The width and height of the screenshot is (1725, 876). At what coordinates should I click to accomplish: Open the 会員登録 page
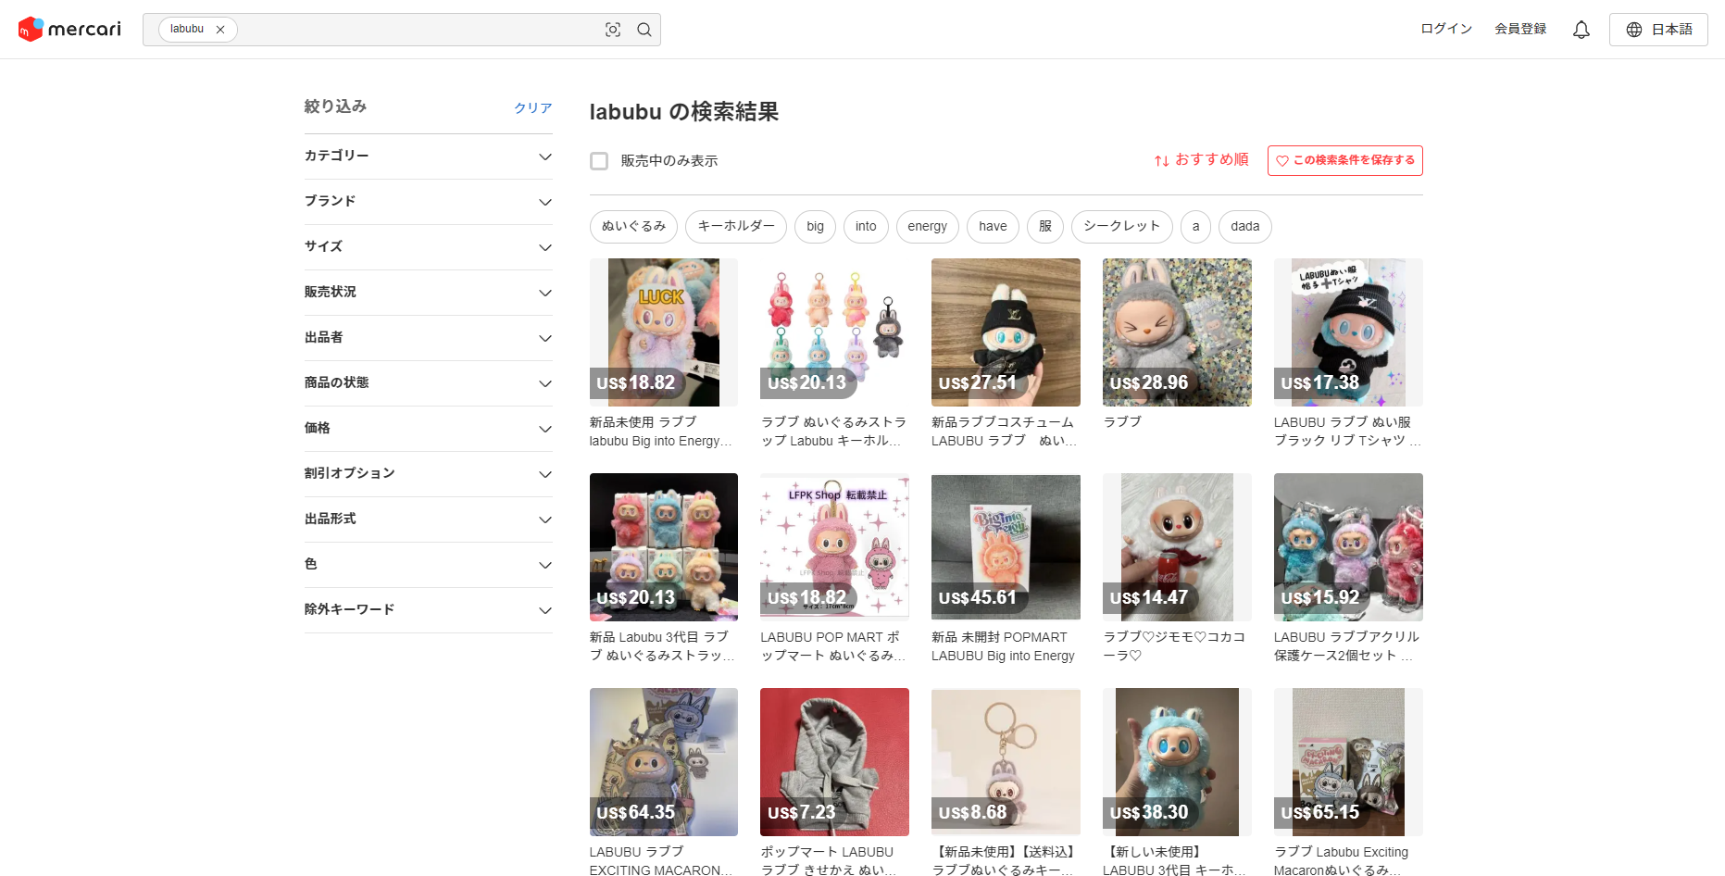click(x=1519, y=29)
